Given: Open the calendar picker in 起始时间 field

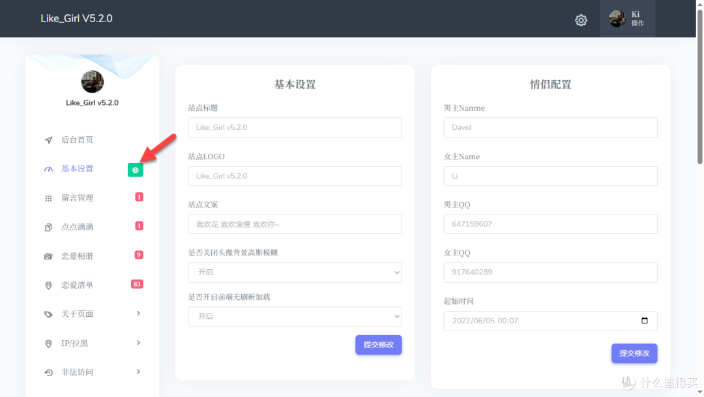Looking at the screenshot, I should 645,321.
